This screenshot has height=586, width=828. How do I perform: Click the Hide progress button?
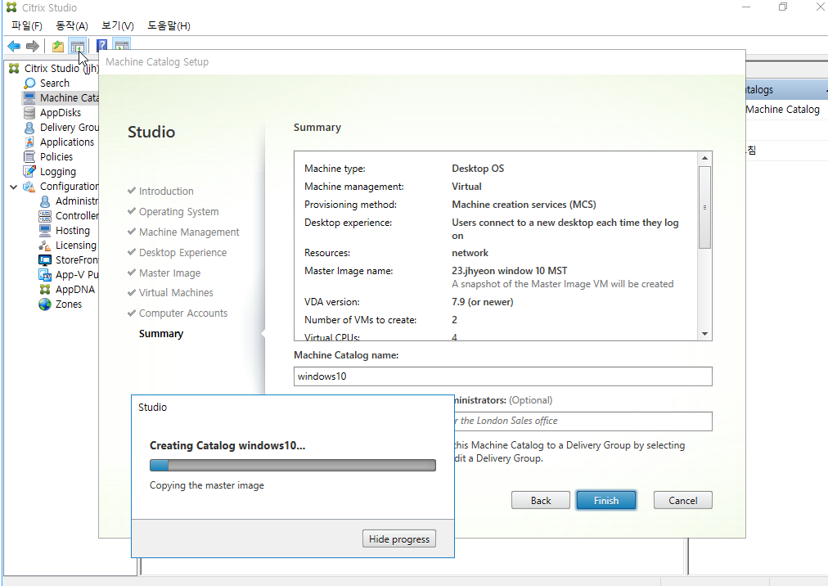pos(399,539)
